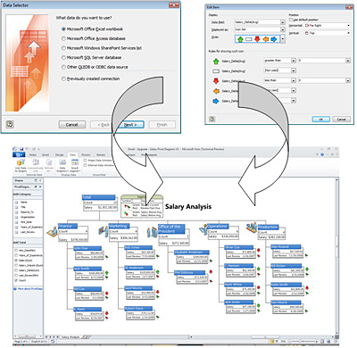Uncheck Salary(Sum) in Add Total list
This screenshot has height=348, width=357.
(x=16, y=261)
